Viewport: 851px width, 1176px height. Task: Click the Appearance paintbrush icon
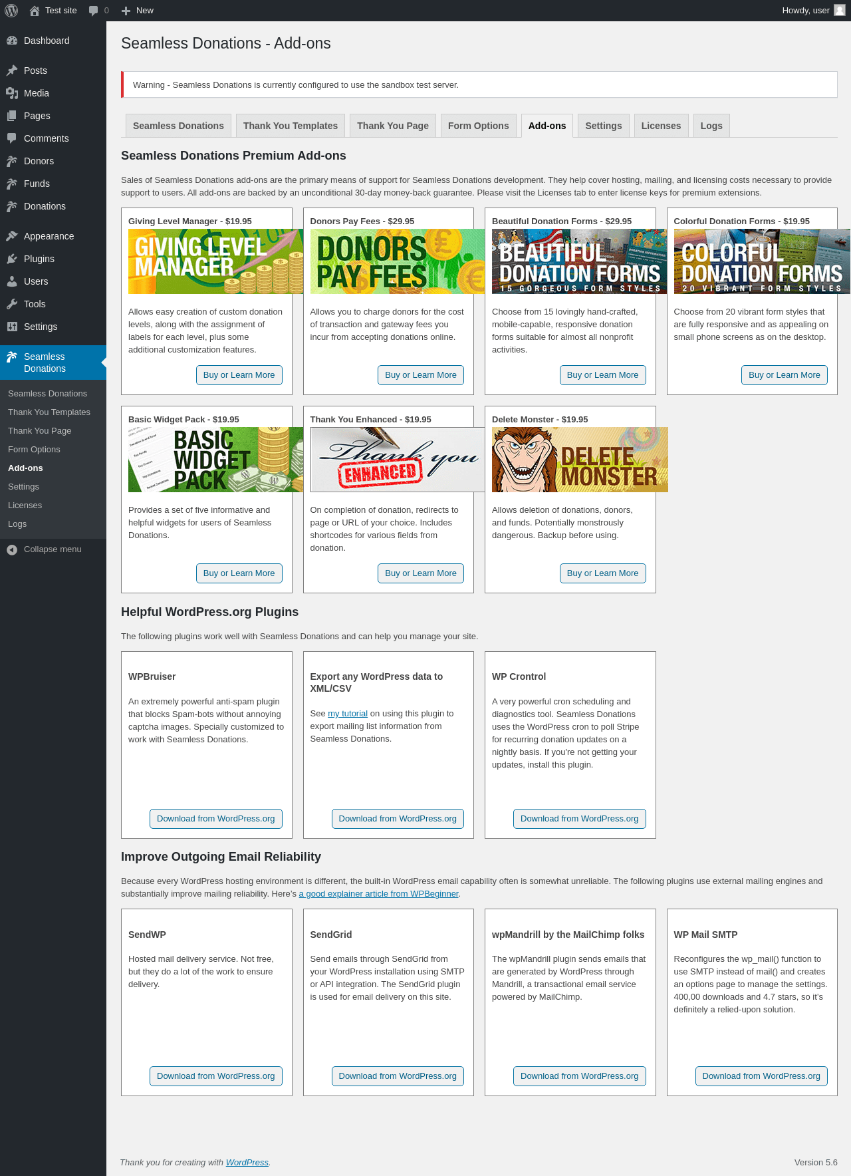click(x=12, y=236)
